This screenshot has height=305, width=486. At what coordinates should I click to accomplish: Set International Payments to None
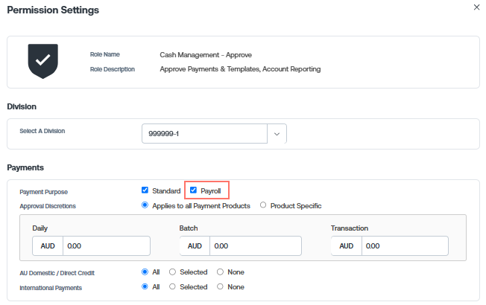click(x=220, y=286)
